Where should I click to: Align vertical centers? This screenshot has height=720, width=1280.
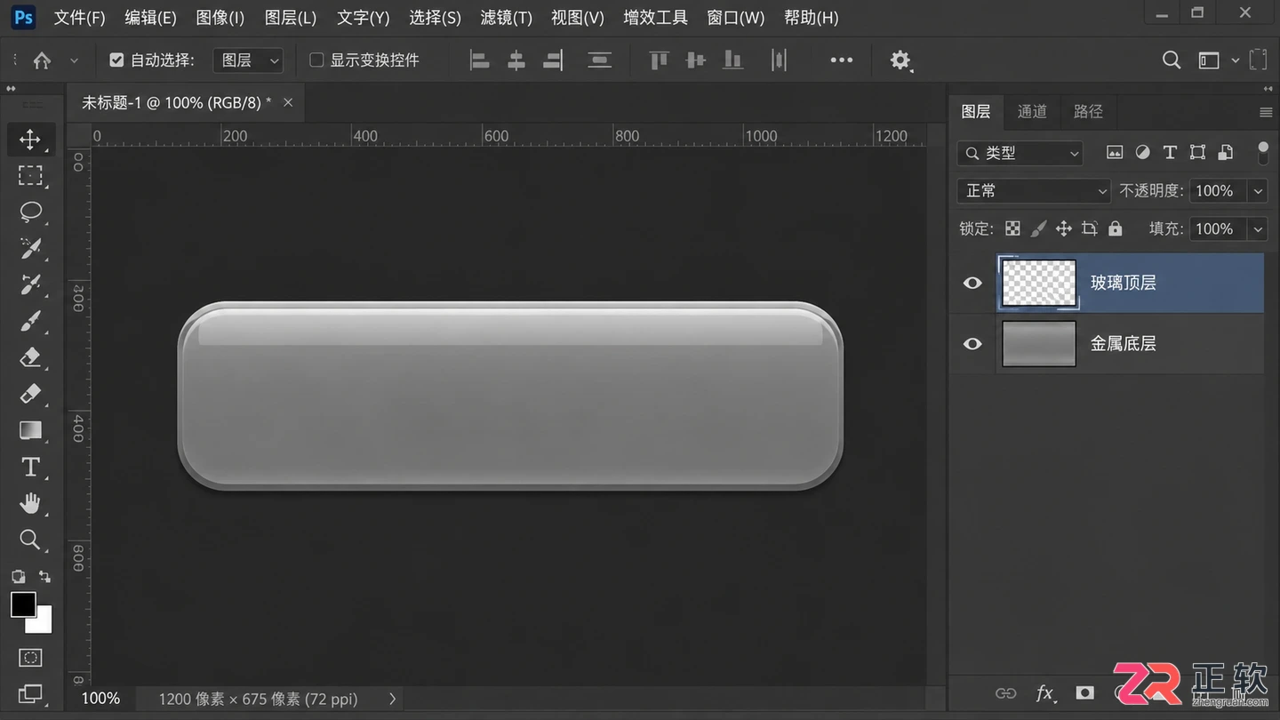[696, 60]
